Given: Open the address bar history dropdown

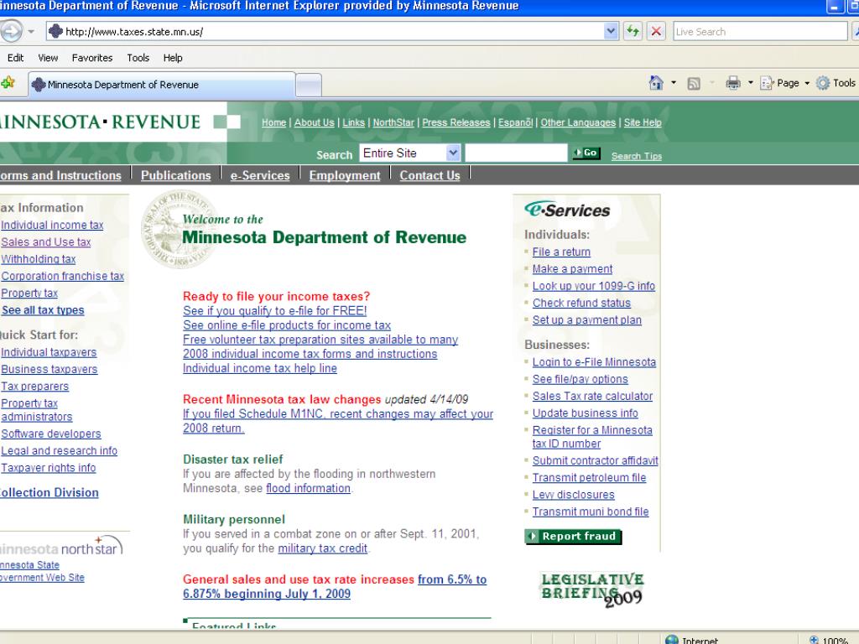Looking at the screenshot, I should (x=611, y=31).
